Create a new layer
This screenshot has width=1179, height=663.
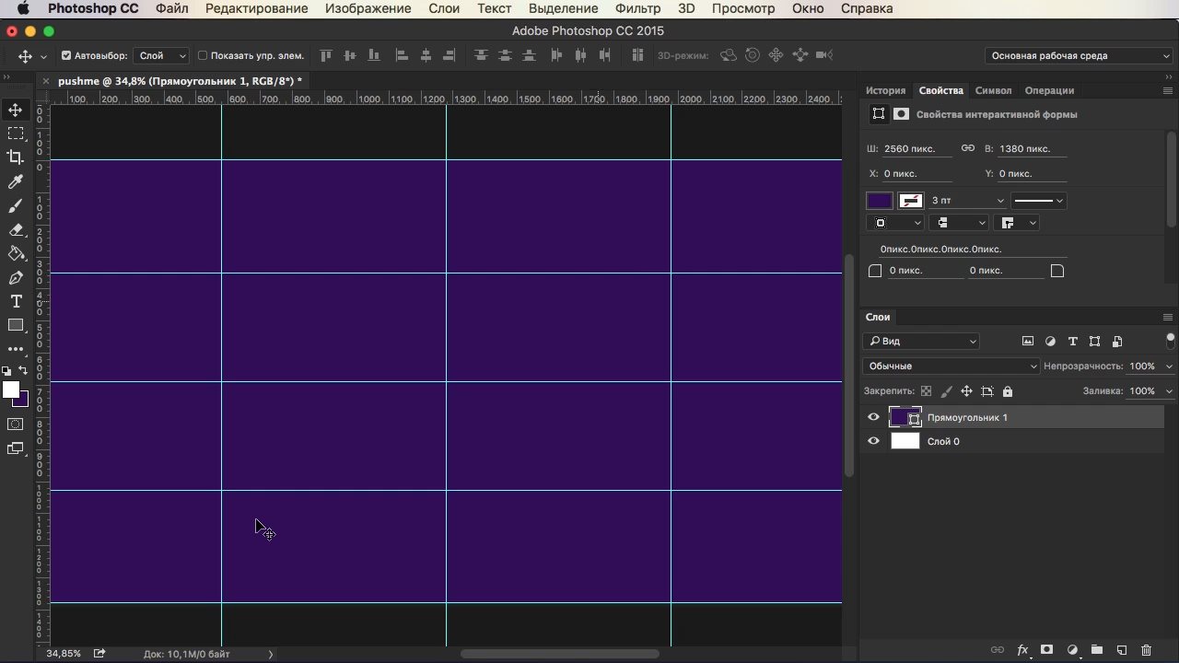tap(1122, 650)
